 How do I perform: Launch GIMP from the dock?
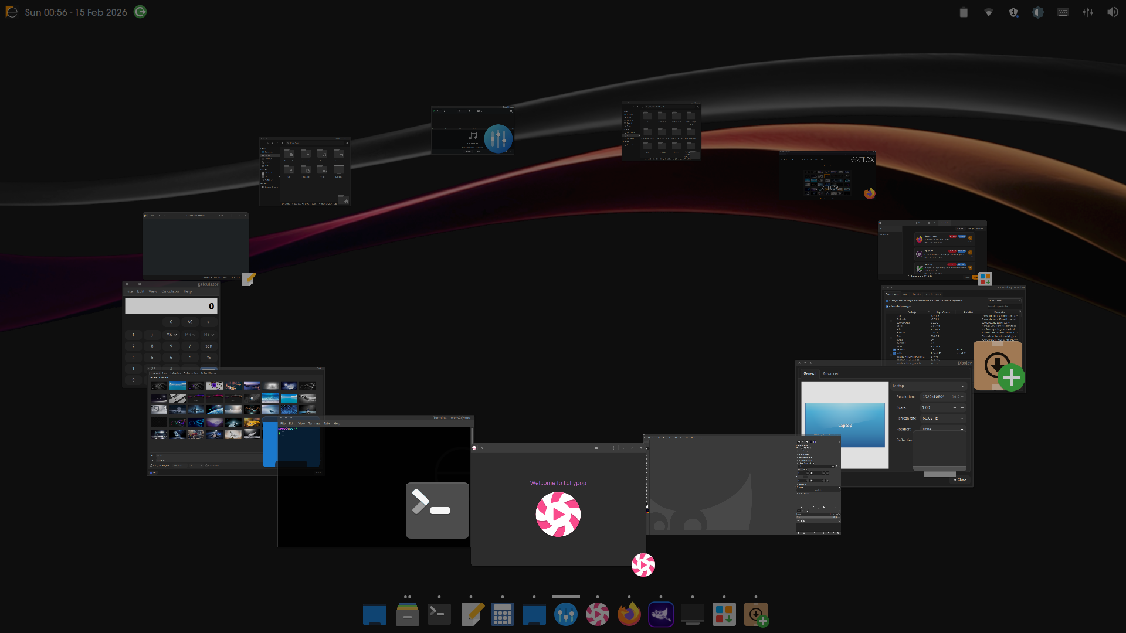coord(661,615)
